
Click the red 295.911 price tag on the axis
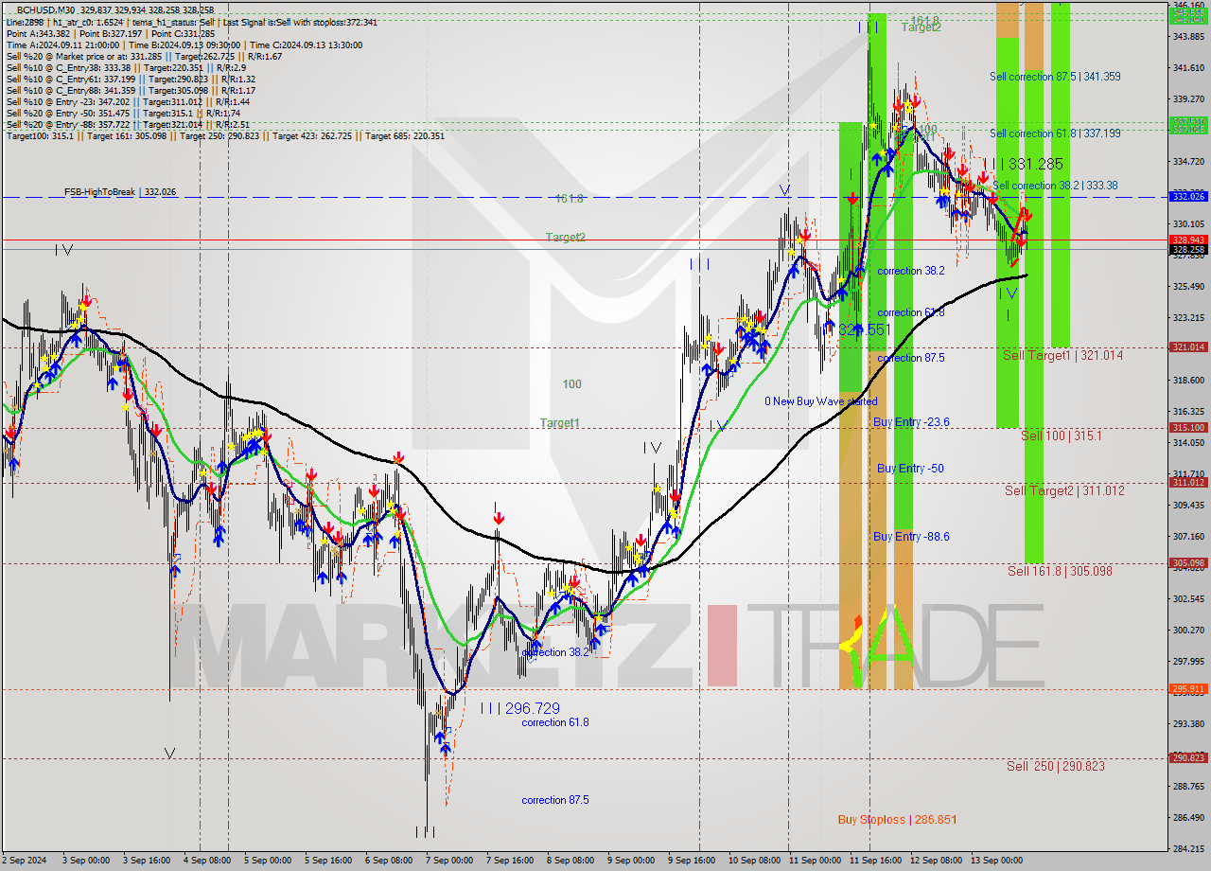1188,689
